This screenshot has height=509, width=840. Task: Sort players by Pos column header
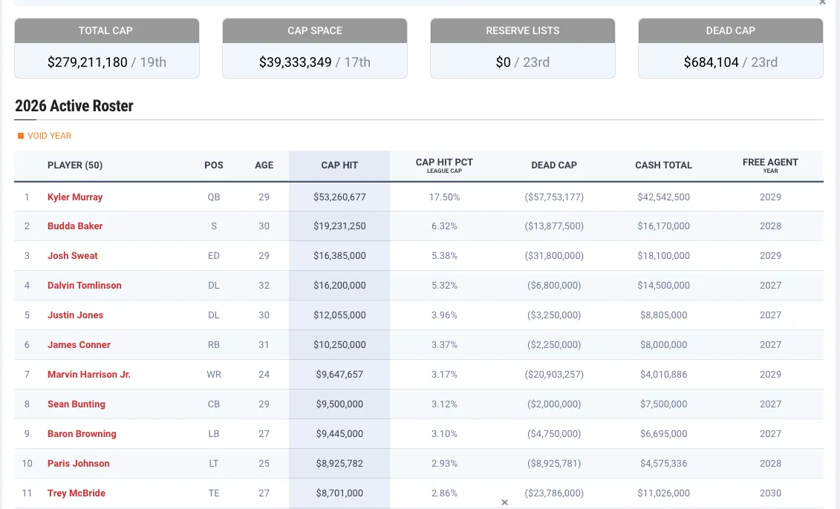214,165
